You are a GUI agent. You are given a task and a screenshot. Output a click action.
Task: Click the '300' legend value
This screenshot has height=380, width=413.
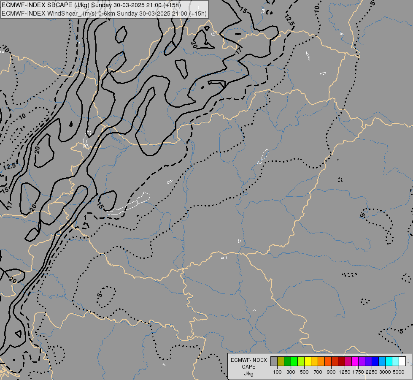click(291, 372)
